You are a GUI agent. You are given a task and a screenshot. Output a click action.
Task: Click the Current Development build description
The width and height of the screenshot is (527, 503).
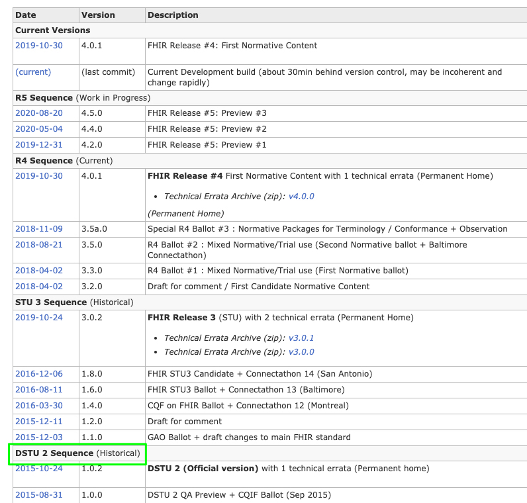[324, 77]
